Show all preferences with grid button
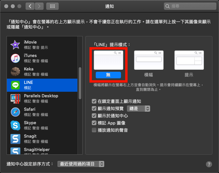219x173 pixels. [x=52, y=6]
